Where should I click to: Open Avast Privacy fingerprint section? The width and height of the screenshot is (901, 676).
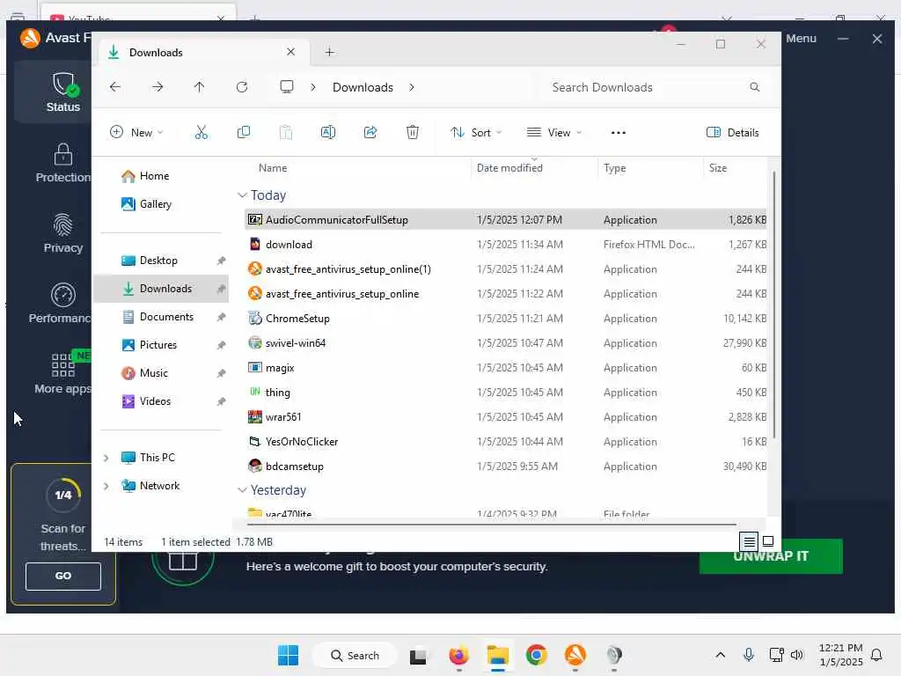63,234
